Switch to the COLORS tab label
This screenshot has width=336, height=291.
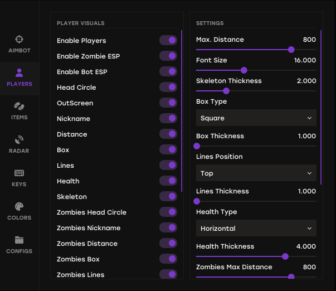pyautogui.click(x=20, y=218)
